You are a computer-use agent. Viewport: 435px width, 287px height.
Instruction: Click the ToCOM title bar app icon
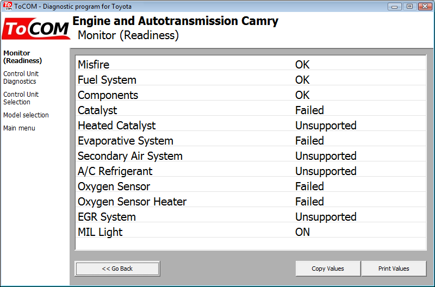tap(8, 6)
